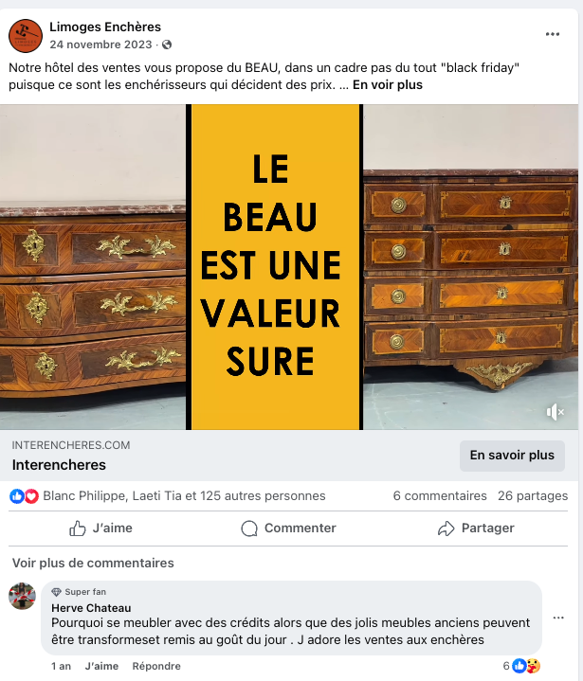The image size is (583, 681).
Task: Click the Partager share arrow button
Action: (x=476, y=529)
